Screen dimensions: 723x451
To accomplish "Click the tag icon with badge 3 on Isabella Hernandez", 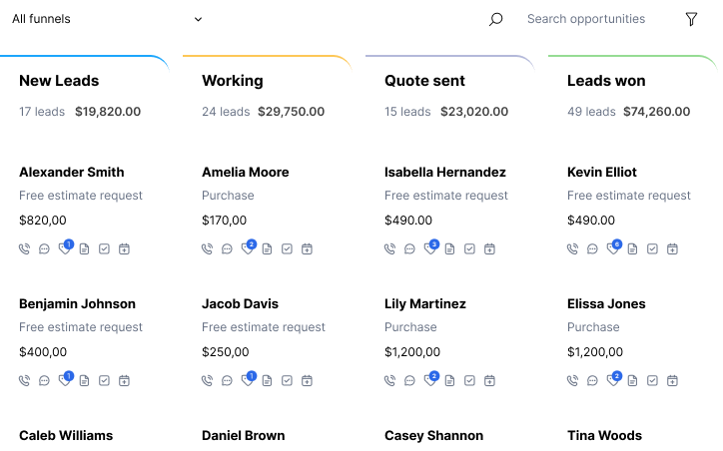I will pyautogui.click(x=430, y=247).
